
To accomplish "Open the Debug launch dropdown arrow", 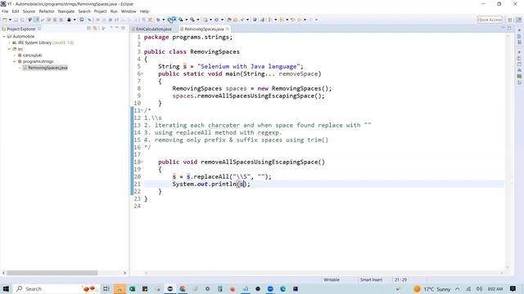I will click(164, 20).
